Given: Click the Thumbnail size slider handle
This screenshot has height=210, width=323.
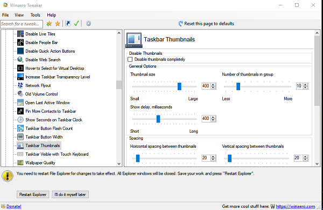Looking at the screenshot, I should (x=179, y=86).
